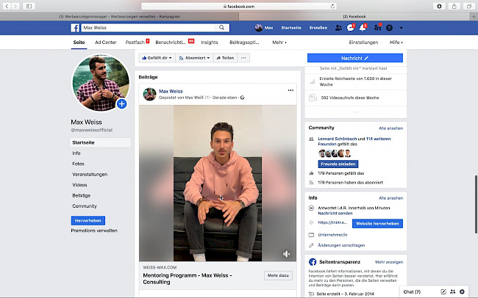Click the Facebook search input field
478x298 pixels.
click(149, 28)
